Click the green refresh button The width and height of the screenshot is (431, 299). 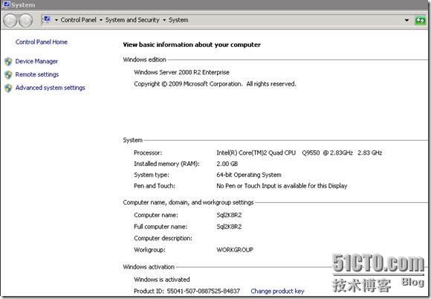420,20
